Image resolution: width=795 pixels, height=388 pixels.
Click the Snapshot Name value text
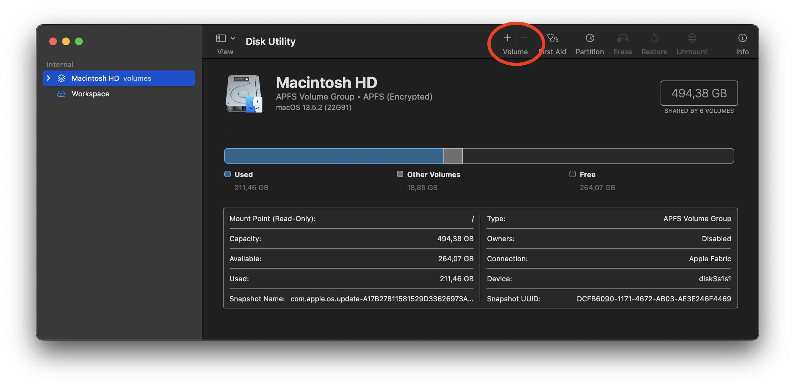(x=382, y=299)
